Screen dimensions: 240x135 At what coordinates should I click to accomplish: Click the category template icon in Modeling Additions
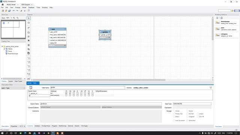(217, 35)
